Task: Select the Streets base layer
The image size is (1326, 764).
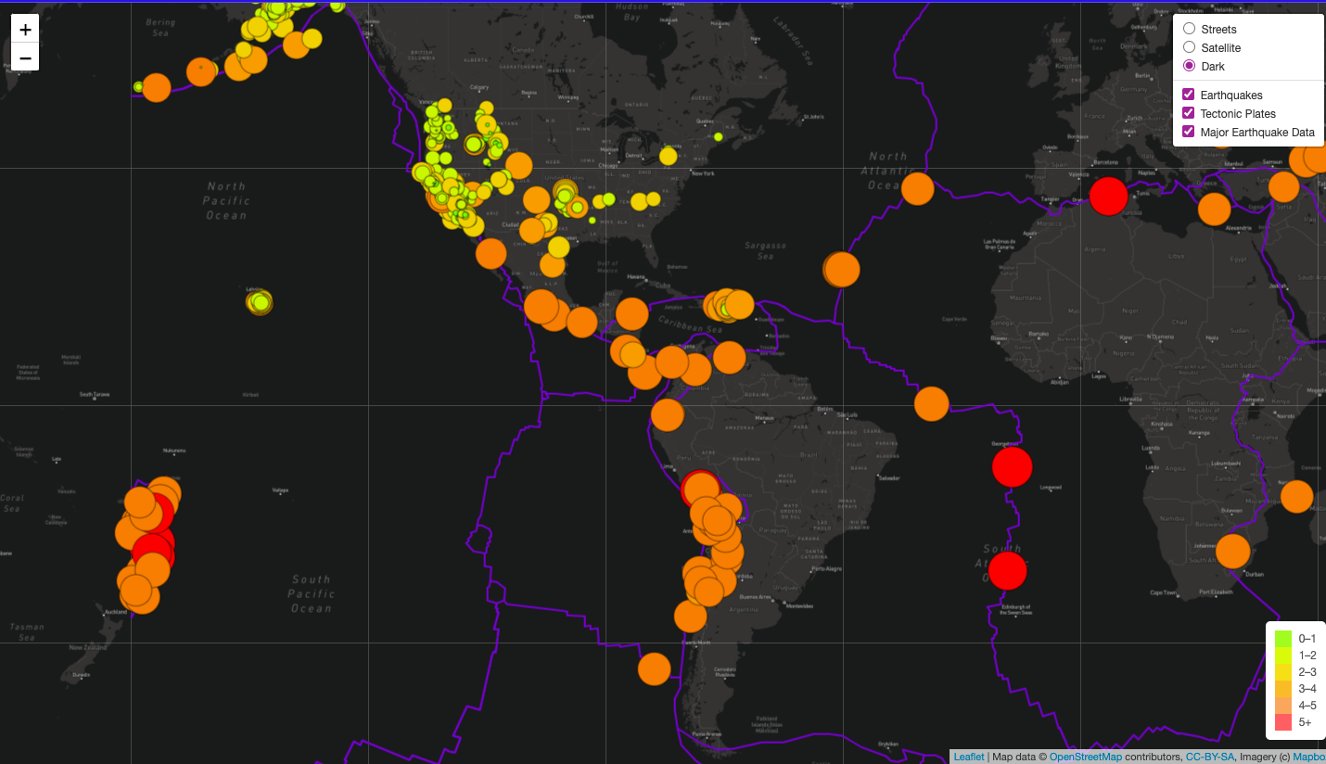Action: (x=1189, y=29)
